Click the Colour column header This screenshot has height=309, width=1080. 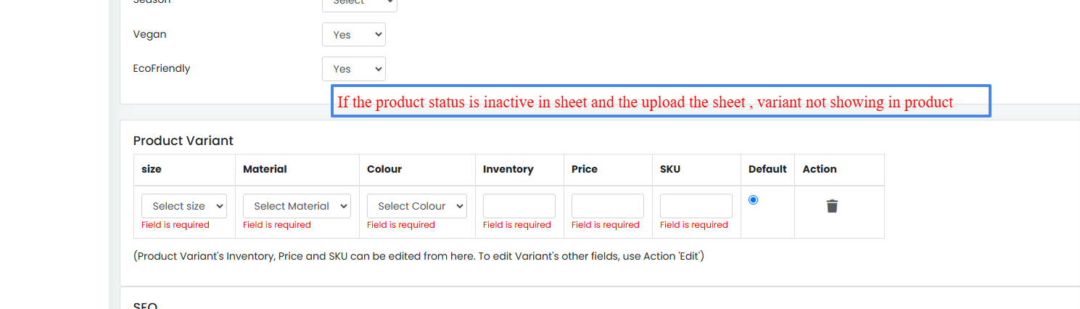point(384,169)
